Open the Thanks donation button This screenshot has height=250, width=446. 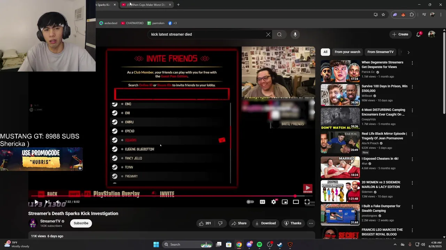[x=293, y=223]
